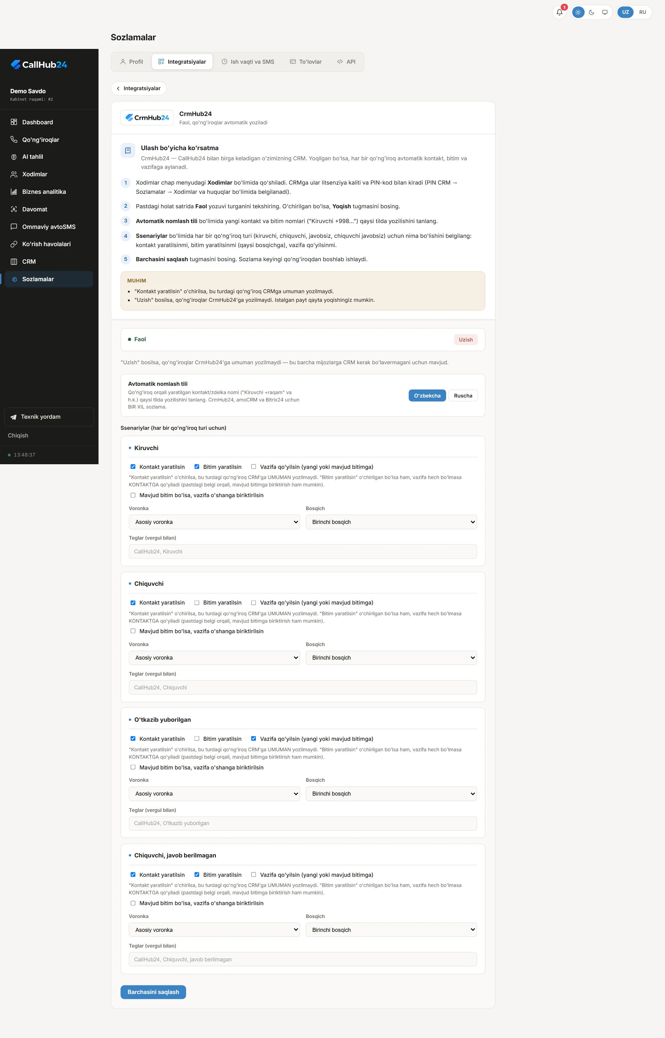Open the API tab
Screen dimensions: 665x1038
point(346,62)
